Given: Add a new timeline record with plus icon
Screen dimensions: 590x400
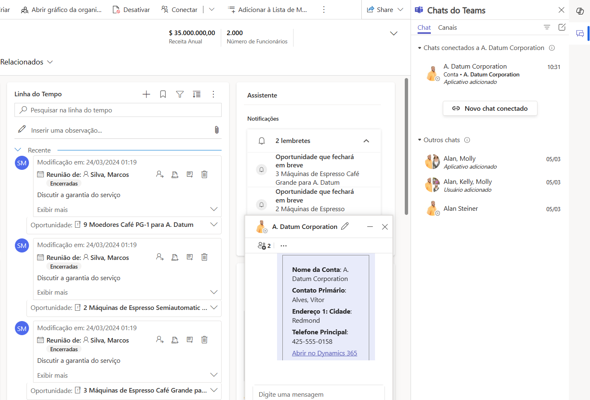Looking at the screenshot, I should [146, 94].
